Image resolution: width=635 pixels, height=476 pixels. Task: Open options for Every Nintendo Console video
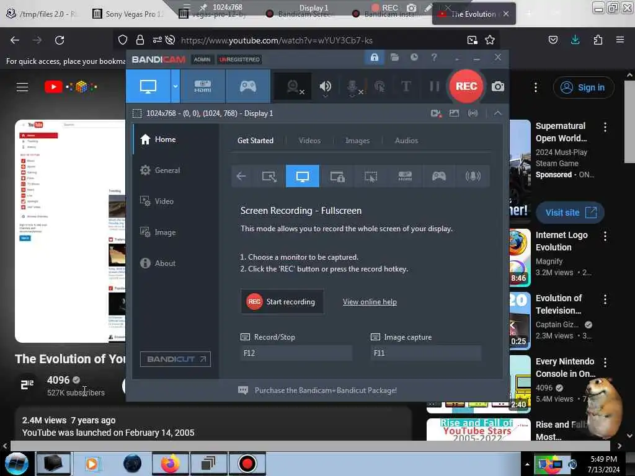[605, 363]
